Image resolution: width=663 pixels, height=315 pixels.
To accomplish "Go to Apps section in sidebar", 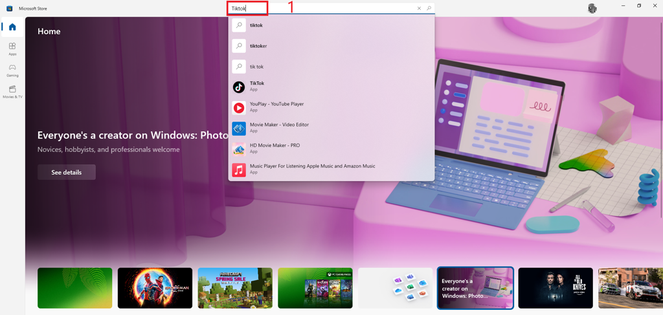I will point(12,49).
